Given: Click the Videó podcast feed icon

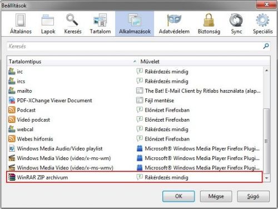Looking at the screenshot, I should [x=12, y=120].
